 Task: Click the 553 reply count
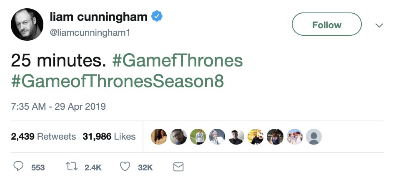click(x=38, y=167)
